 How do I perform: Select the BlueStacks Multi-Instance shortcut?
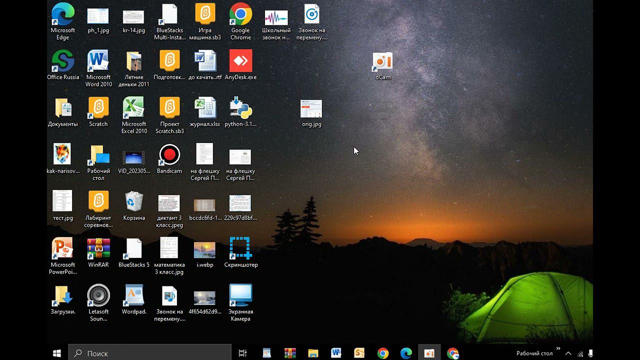point(169,22)
